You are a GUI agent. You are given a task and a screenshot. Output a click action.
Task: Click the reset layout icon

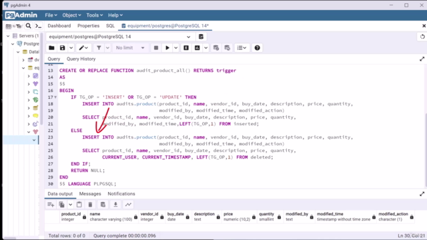coord(422,37)
